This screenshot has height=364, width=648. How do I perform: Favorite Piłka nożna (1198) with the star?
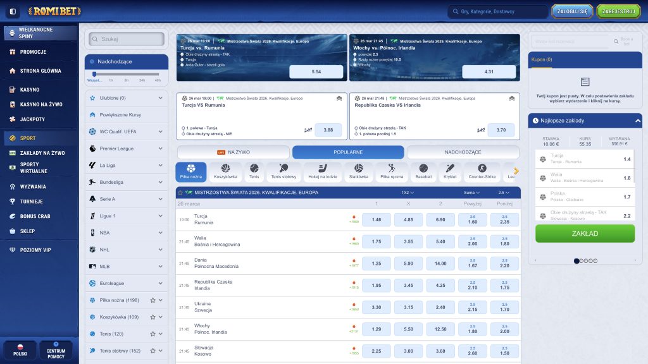[153, 300]
